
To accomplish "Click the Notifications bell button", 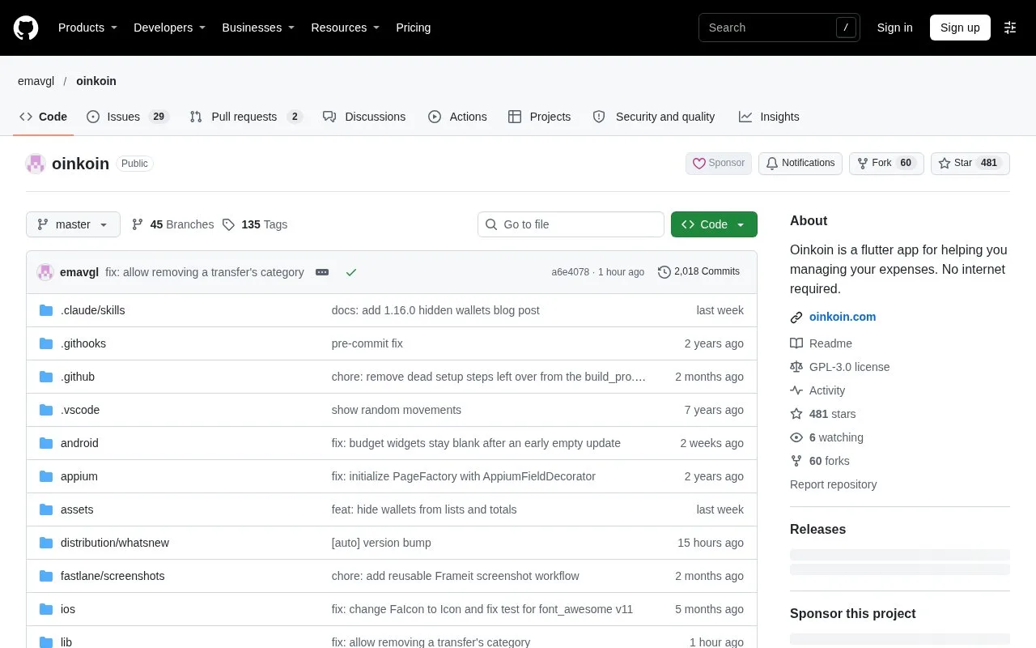I will coord(800,163).
